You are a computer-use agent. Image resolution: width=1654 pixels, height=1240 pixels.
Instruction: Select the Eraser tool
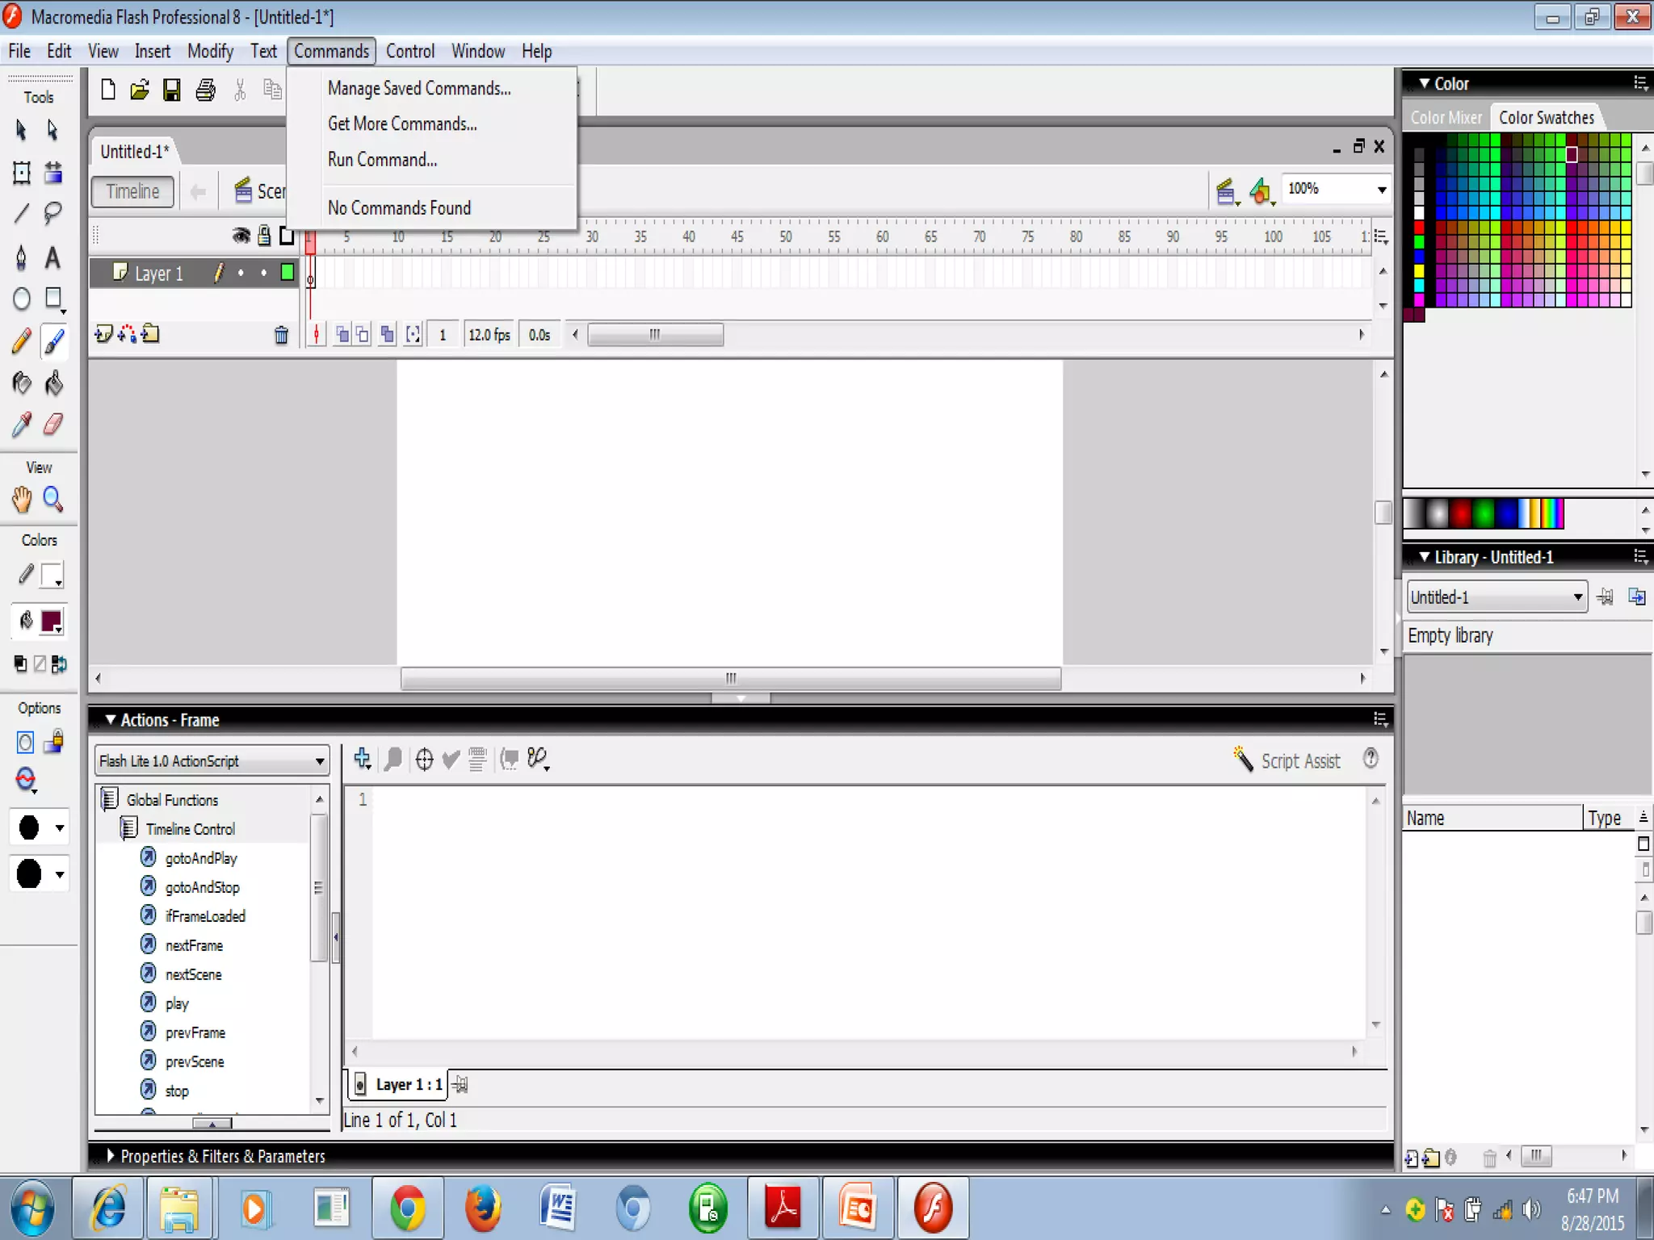click(53, 424)
